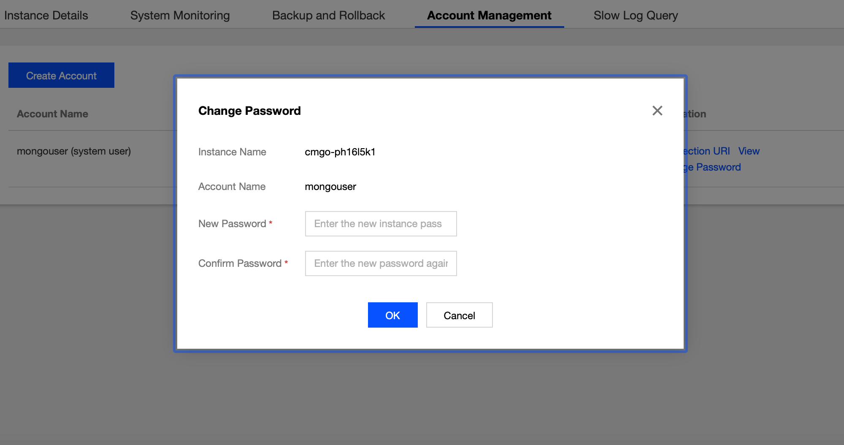This screenshot has height=445, width=844.
Task: Click the Change Password link behind the dialog
Action: (712, 167)
